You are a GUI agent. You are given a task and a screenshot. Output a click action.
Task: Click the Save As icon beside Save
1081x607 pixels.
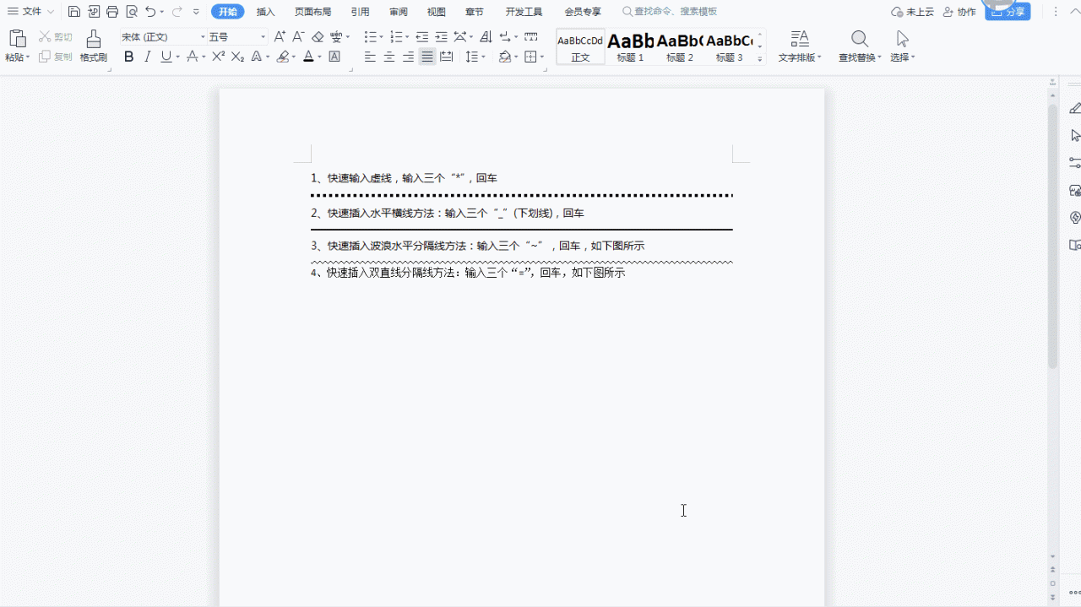tap(94, 12)
